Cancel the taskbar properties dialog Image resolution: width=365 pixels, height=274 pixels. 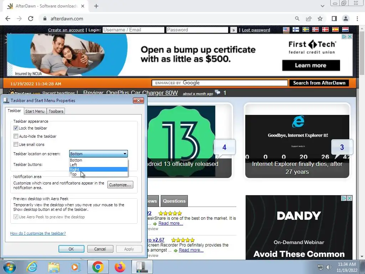point(100,249)
